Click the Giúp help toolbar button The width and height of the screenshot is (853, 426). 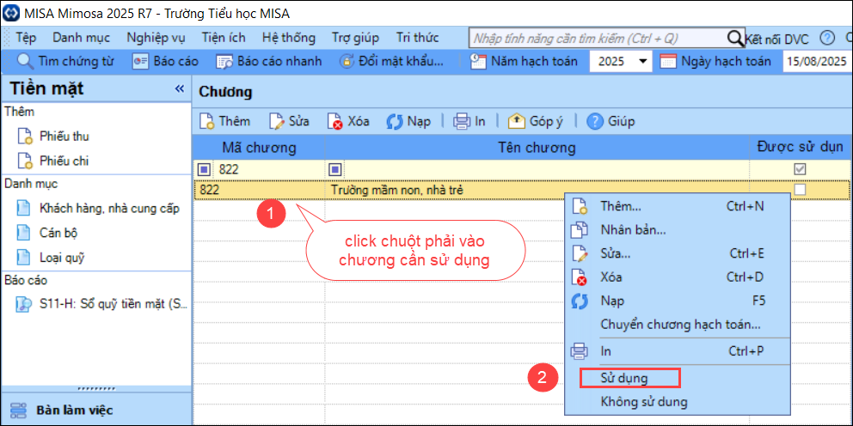point(611,120)
